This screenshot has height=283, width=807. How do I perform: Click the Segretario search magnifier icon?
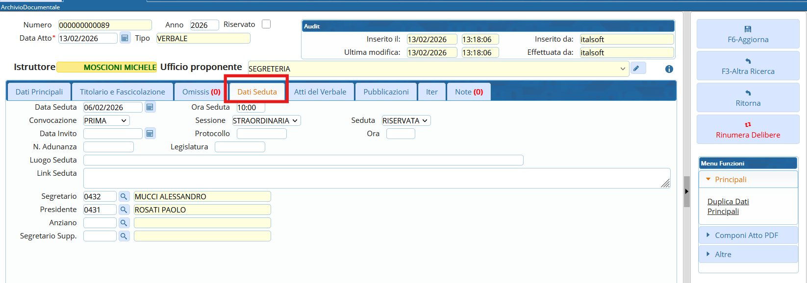coord(124,196)
